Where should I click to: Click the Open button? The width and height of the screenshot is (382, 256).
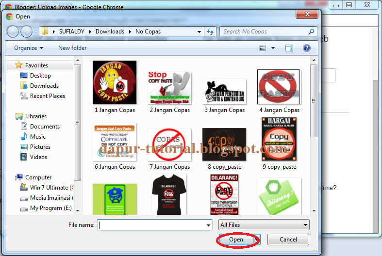(236, 240)
